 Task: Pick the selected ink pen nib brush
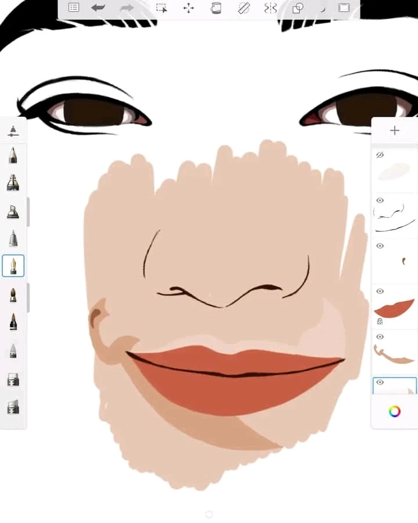pos(13,266)
